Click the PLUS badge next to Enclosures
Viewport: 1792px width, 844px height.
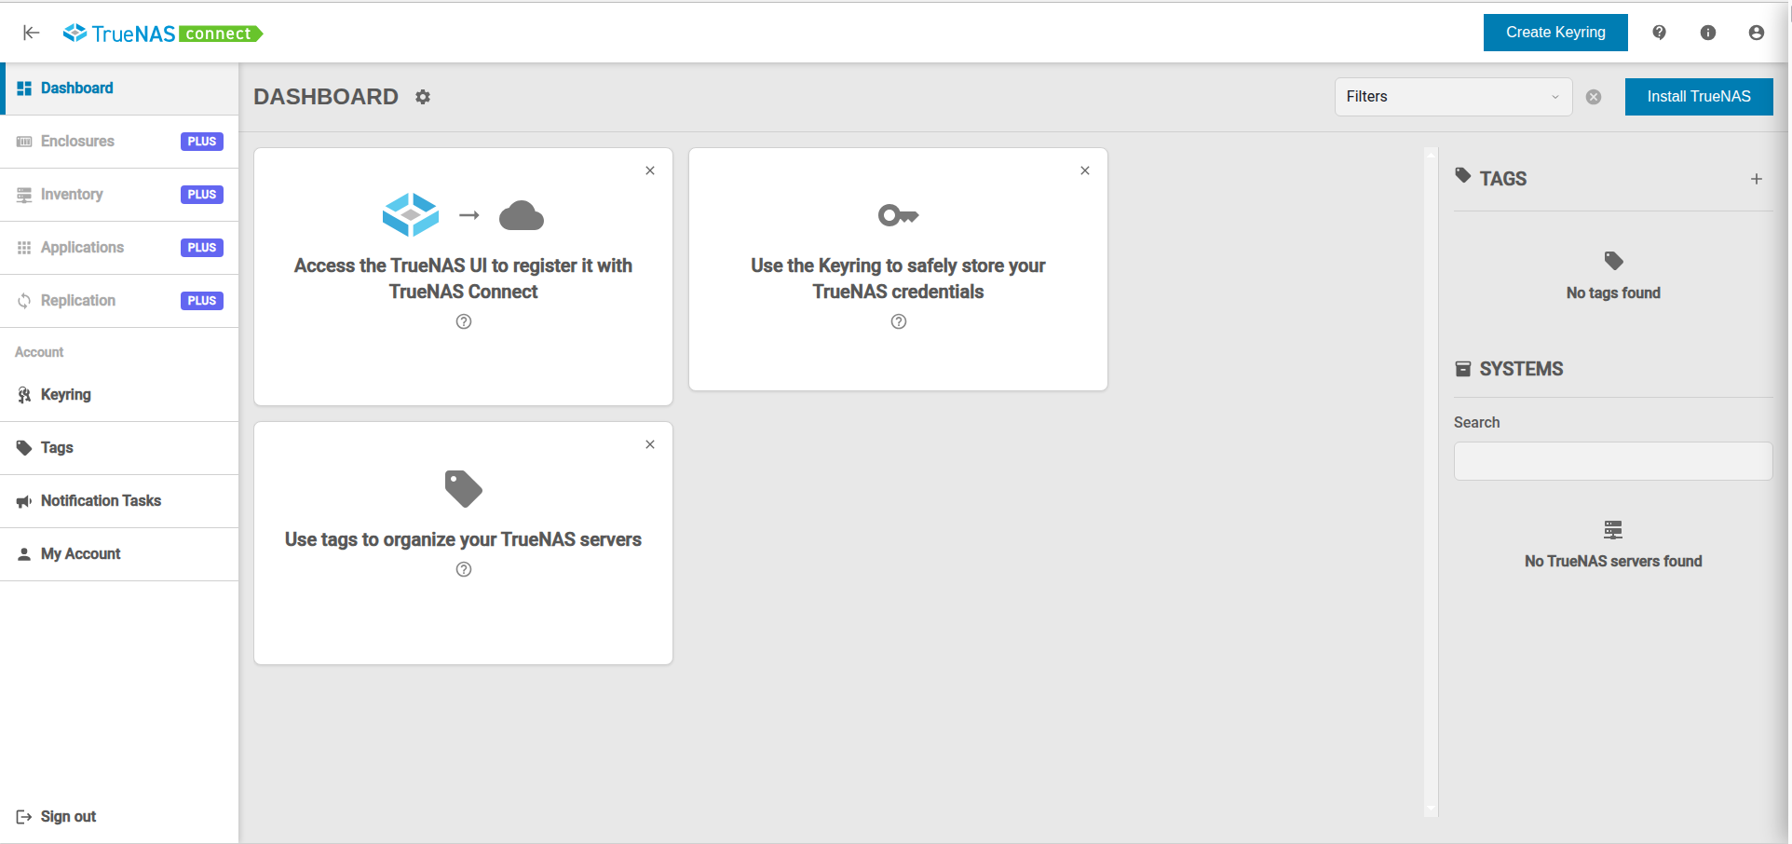(x=202, y=142)
